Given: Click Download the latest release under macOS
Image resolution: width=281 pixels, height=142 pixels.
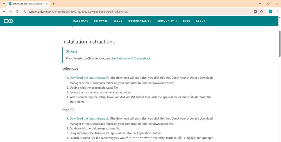Looking at the screenshot, I should 87,118.
